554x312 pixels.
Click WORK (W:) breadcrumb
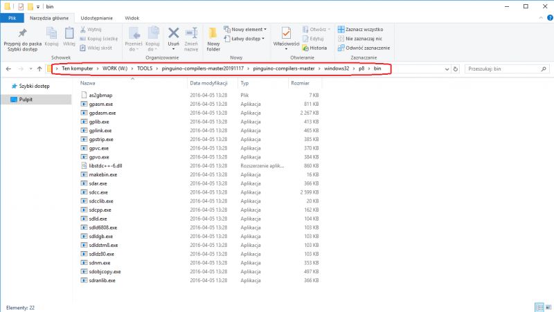pos(115,68)
